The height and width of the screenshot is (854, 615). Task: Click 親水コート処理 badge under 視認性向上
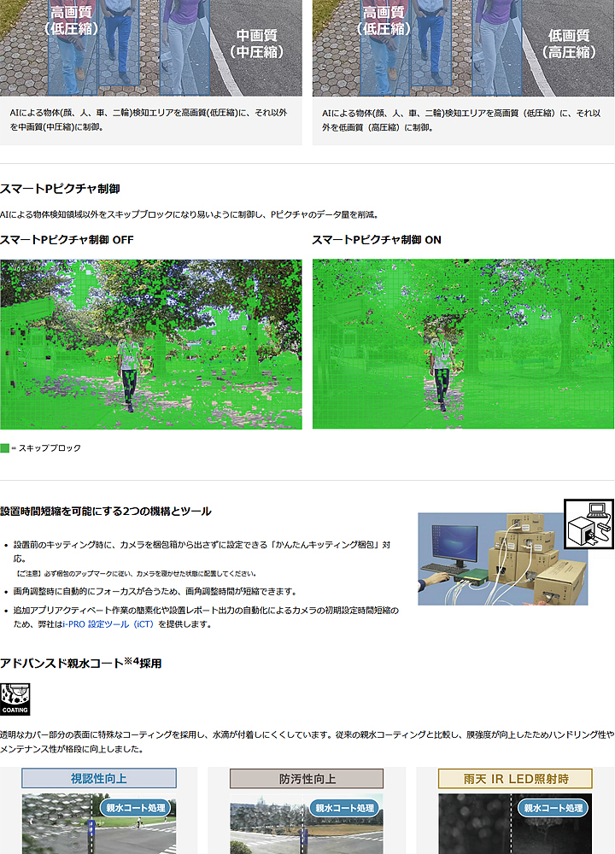click(x=137, y=808)
